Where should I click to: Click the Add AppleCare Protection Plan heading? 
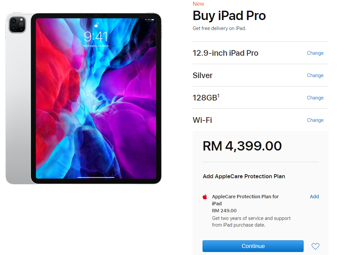tap(244, 176)
